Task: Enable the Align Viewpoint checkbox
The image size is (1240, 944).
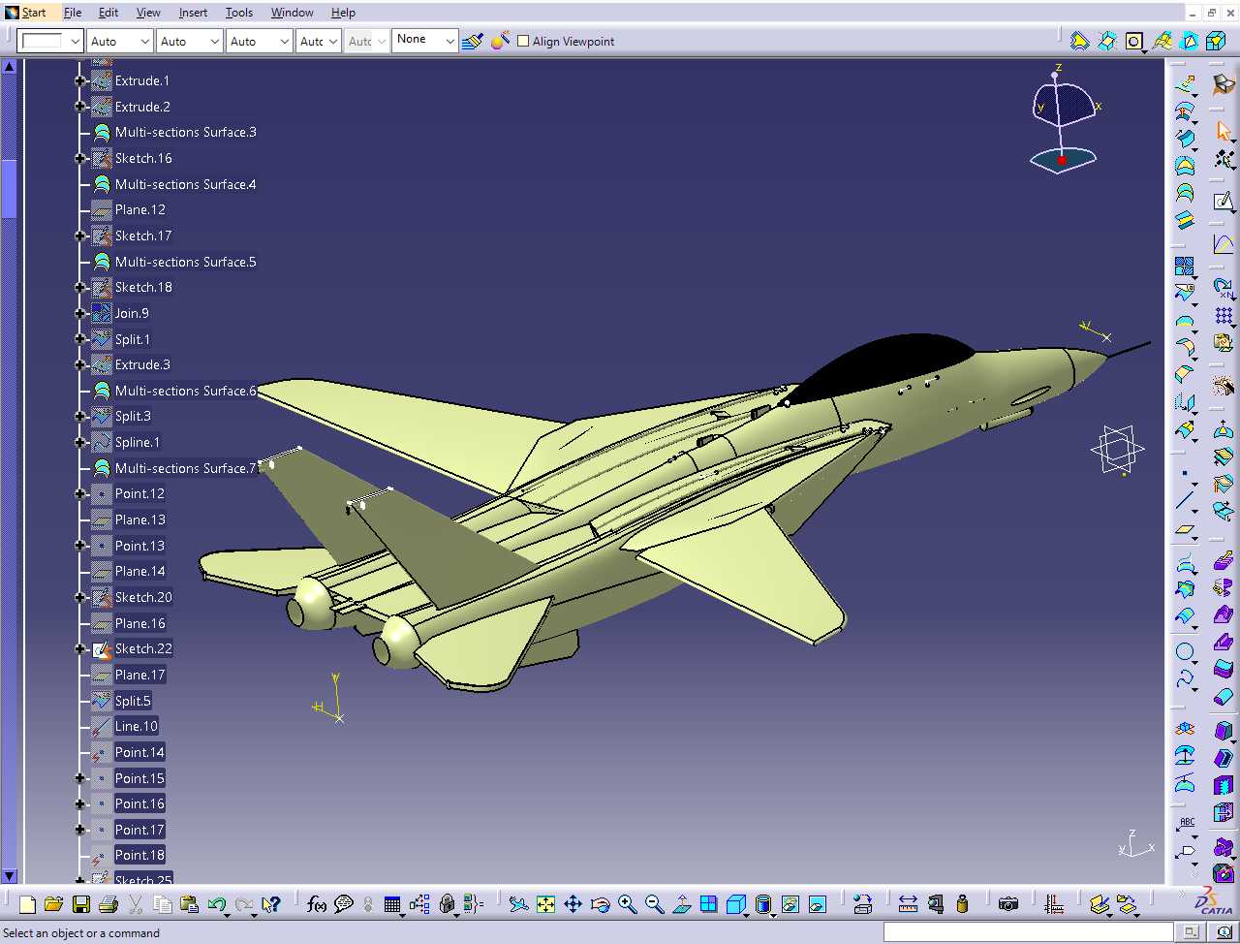Action: point(523,41)
